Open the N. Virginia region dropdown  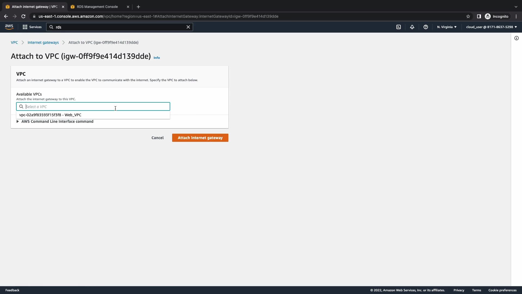447,27
